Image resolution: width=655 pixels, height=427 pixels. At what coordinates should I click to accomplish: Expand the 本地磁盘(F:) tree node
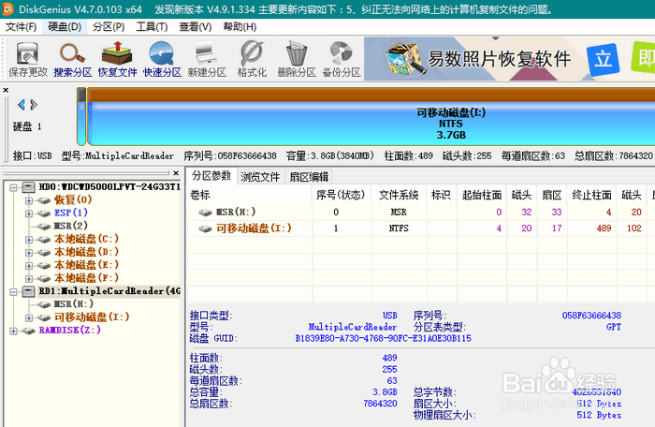tap(28, 278)
